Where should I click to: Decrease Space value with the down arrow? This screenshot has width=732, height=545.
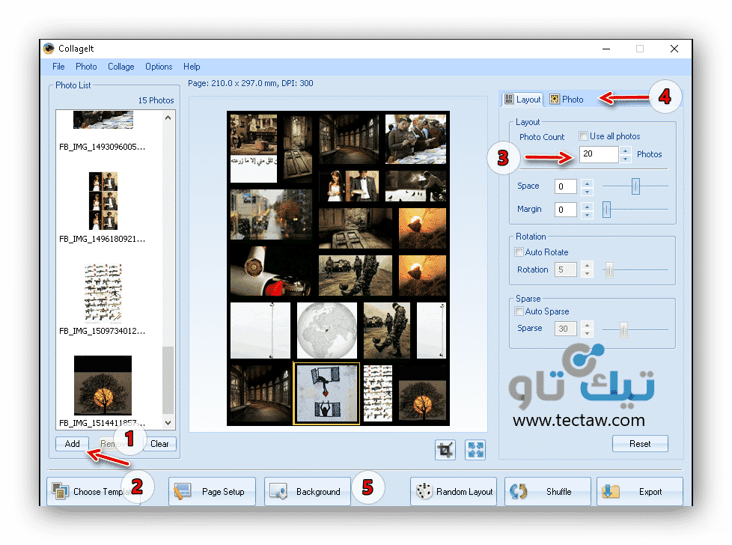(588, 191)
